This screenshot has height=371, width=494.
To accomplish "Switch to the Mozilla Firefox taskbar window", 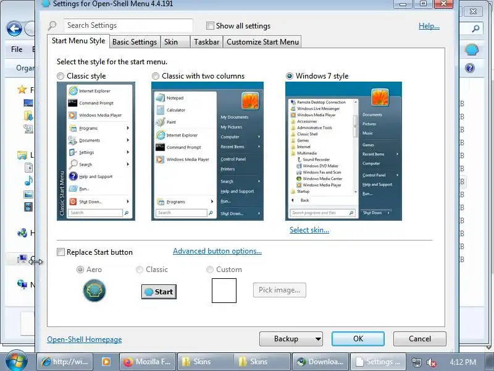I will click(148, 362).
